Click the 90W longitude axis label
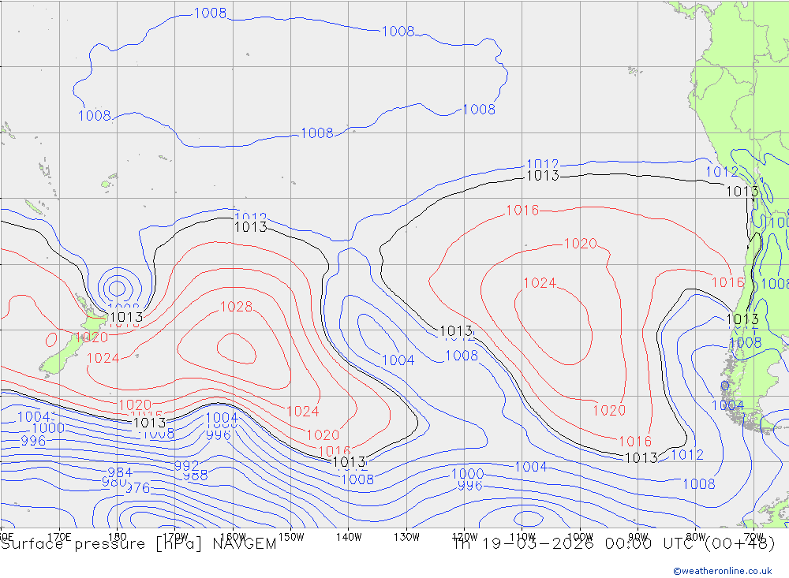The image size is (789, 578). [638, 537]
